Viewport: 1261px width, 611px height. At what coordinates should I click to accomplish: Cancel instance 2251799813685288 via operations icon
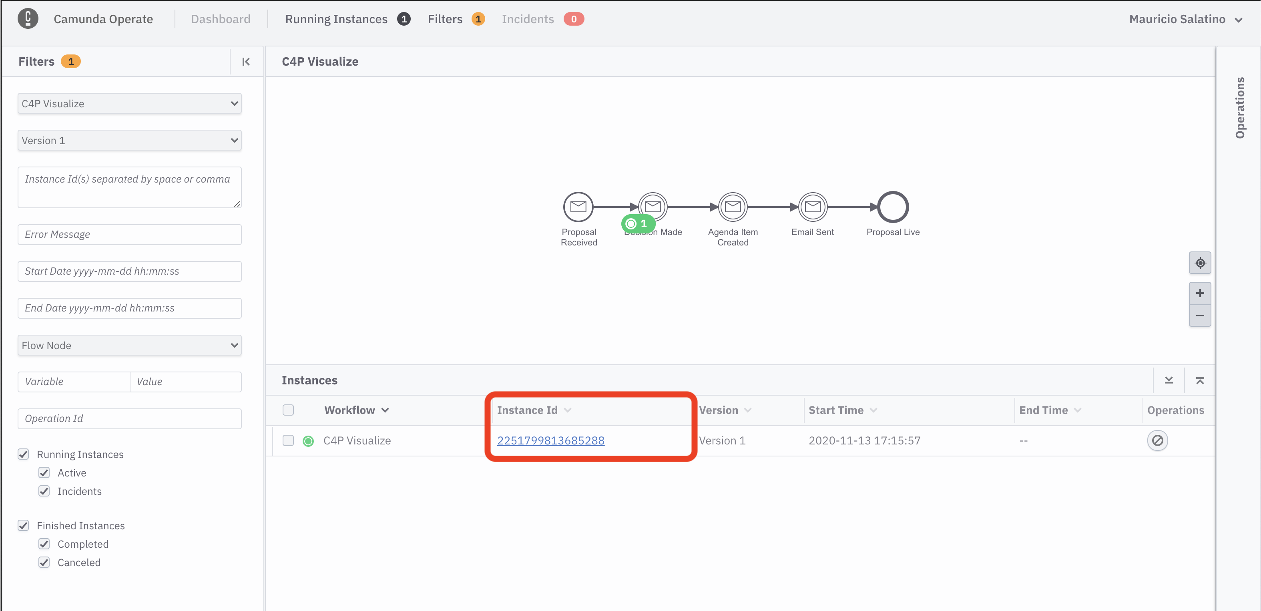[x=1157, y=440]
